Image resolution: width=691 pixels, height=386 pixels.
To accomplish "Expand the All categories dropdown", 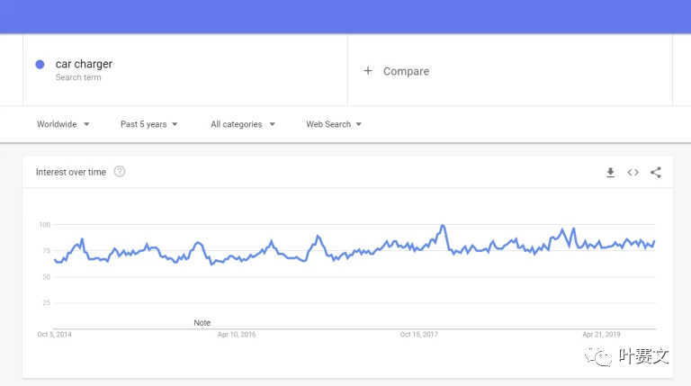I will click(243, 124).
